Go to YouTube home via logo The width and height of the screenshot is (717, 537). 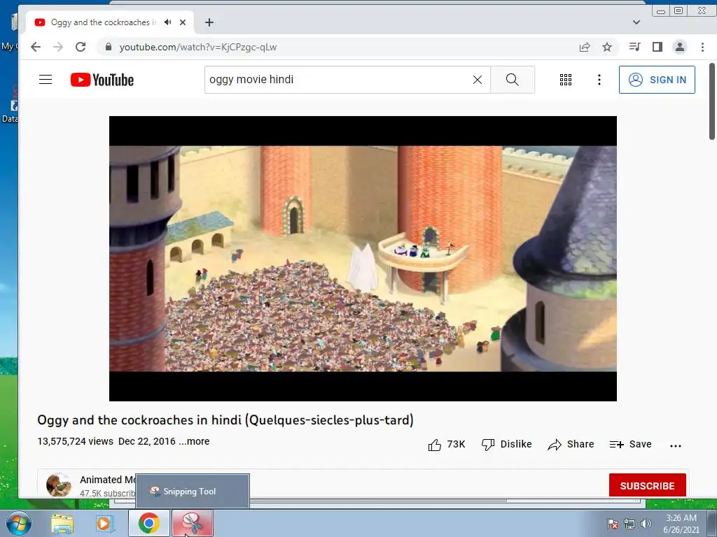pyautogui.click(x=102, y=80)
